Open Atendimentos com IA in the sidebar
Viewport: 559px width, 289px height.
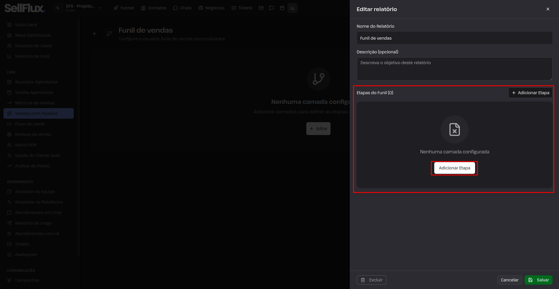coord(38,234)
